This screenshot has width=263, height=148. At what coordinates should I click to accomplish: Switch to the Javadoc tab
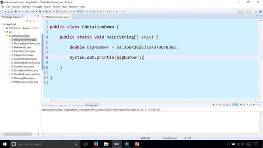pos(62,105)
